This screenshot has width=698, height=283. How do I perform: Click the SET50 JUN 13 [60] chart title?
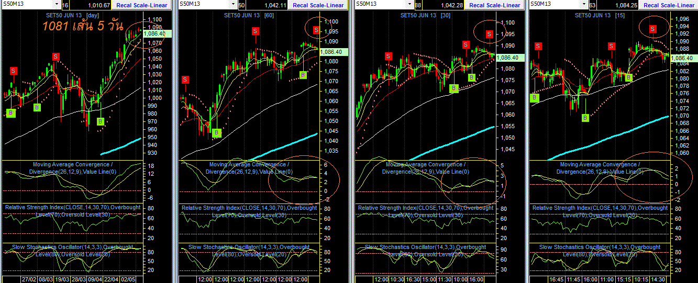(x=248, y=15)
